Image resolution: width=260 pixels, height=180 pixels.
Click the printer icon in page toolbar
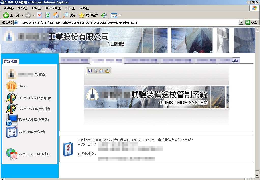coord(95,71)
